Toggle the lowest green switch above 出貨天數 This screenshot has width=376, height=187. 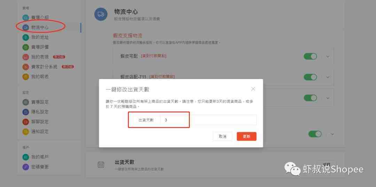(x=315, y=134)
